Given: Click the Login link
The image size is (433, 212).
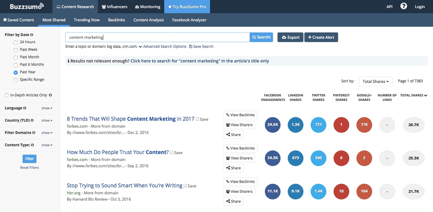Looking at the screenshot, I should click(419, 7).
